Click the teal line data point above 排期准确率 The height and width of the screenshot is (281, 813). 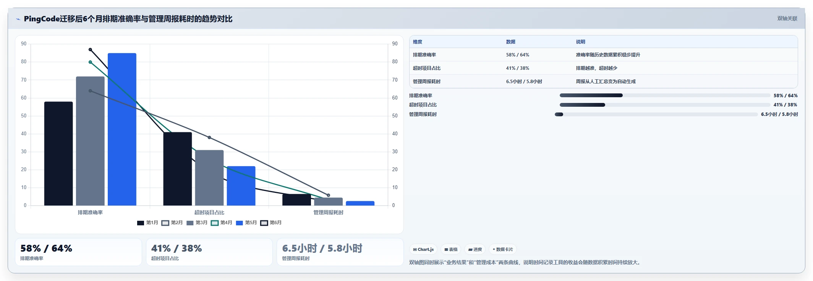90,62
